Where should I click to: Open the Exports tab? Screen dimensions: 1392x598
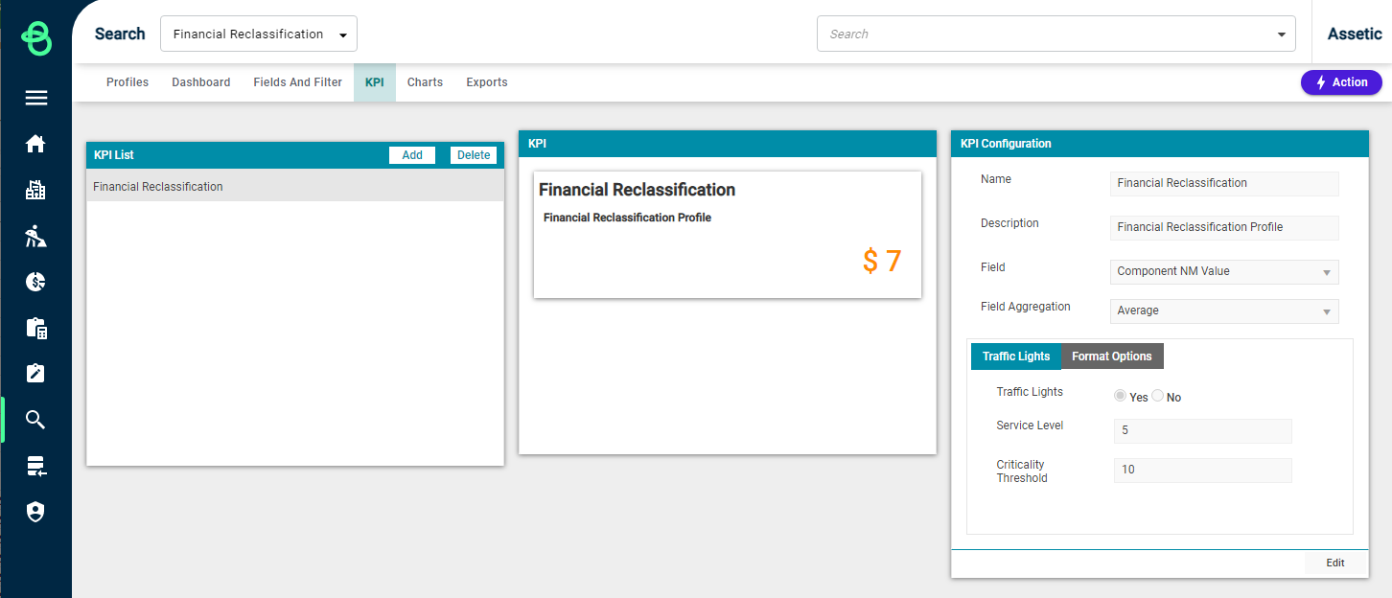(x=487, y=82)
